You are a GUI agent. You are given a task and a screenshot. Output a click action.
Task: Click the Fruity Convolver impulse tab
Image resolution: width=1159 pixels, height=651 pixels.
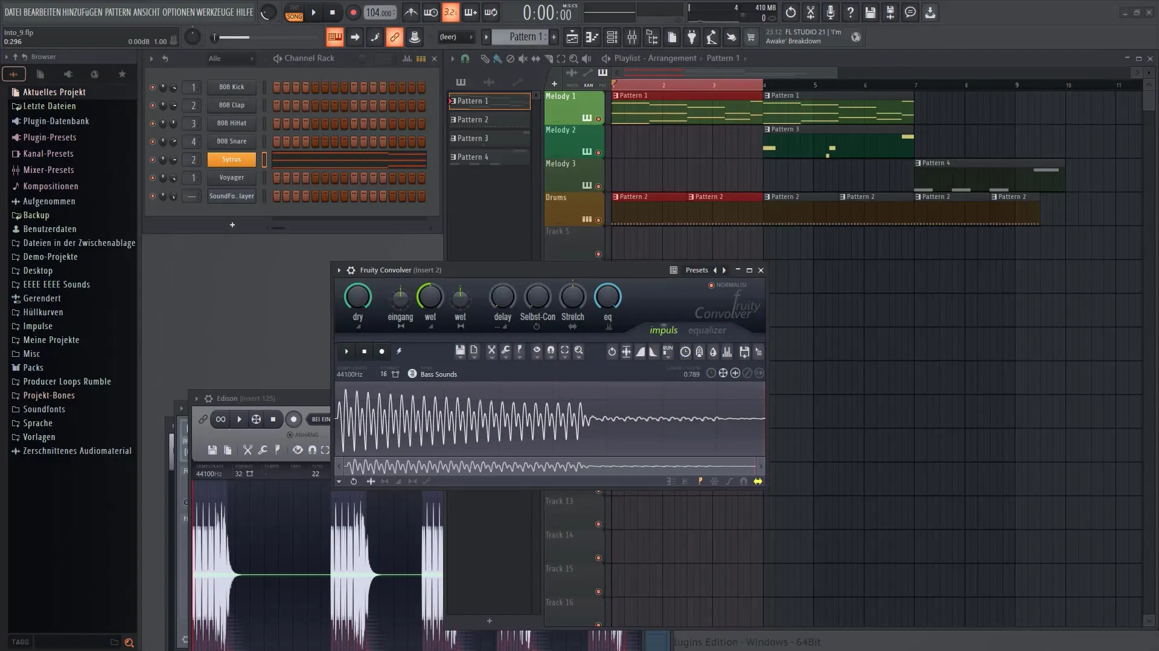tap(663, 329)
